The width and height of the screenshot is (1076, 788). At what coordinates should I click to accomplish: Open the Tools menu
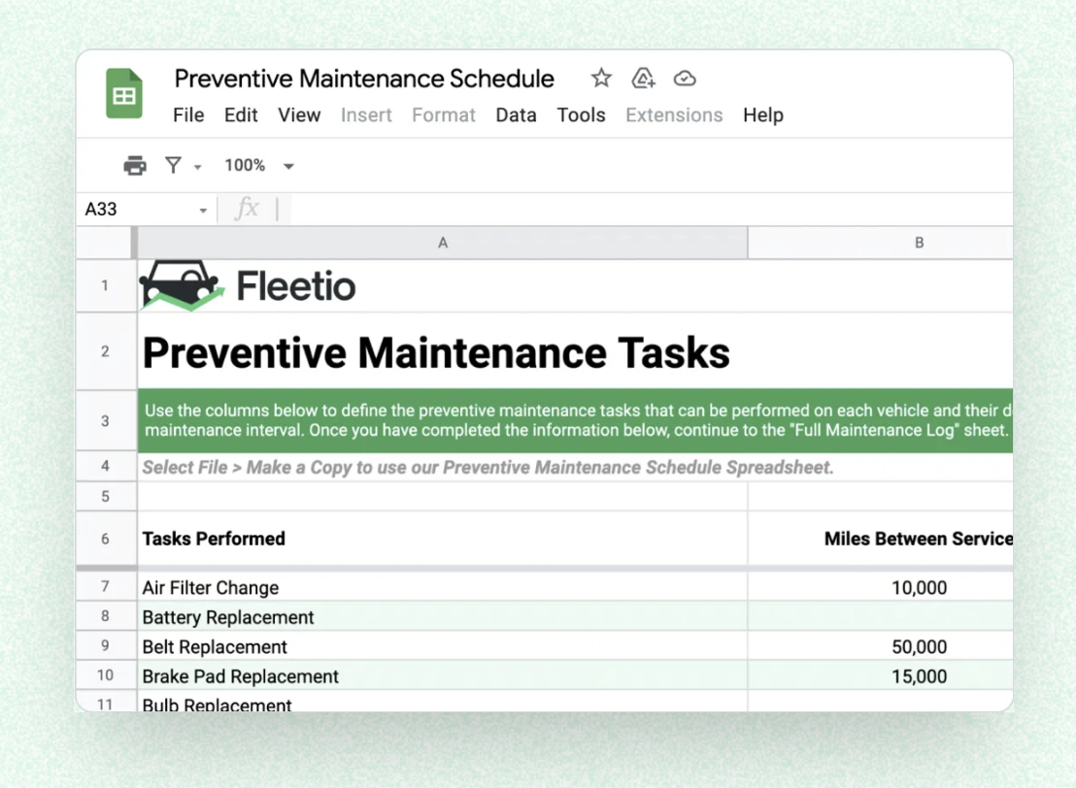point(581,115)
